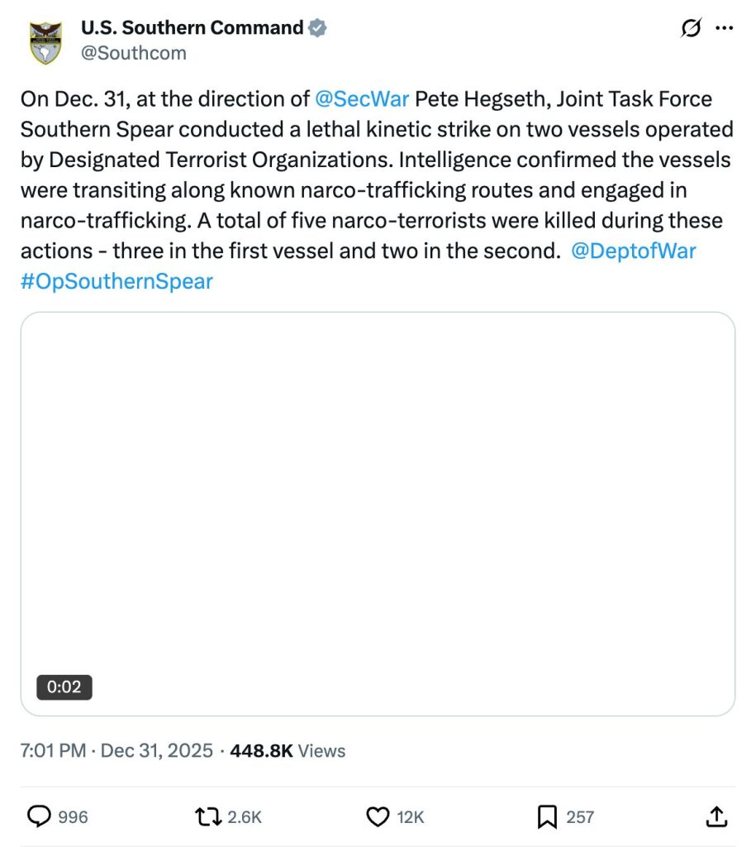This screenshot has width=756, height=847.
Task: Click the reply speech bubble icon
Action: pos(39,816)
